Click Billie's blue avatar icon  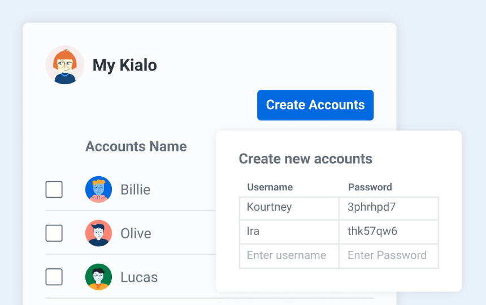point(98,189)
